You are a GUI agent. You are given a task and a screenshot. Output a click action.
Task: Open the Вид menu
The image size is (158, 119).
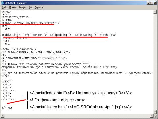[x=30, y=7]
